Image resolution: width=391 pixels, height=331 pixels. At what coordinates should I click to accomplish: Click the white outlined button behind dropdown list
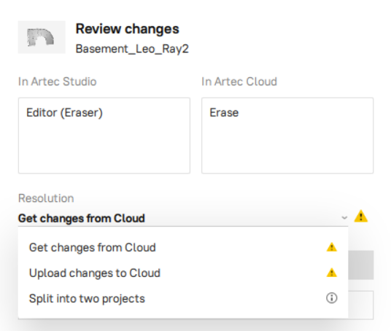coord(361,305)
